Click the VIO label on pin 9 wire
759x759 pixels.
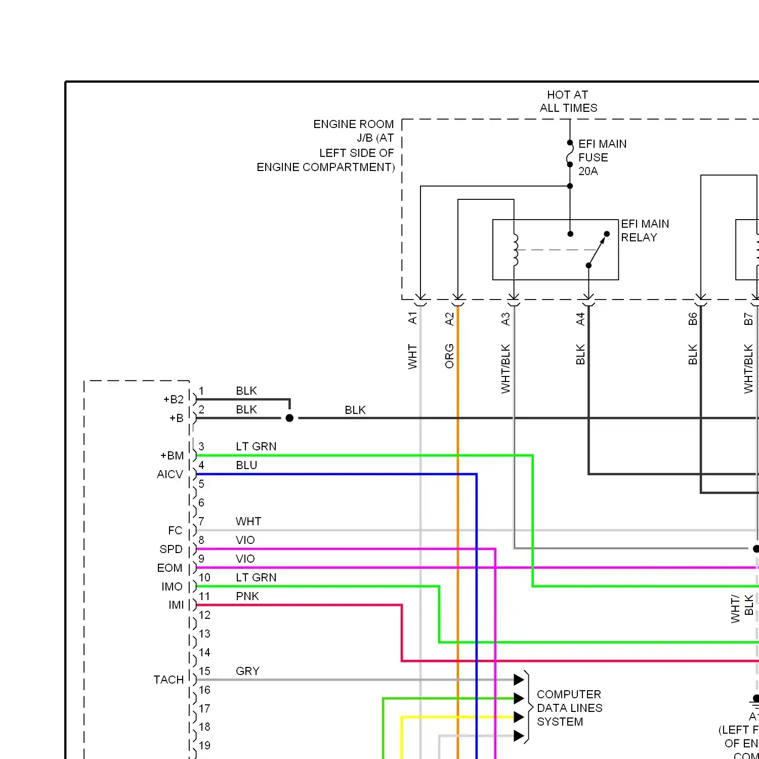245,559
